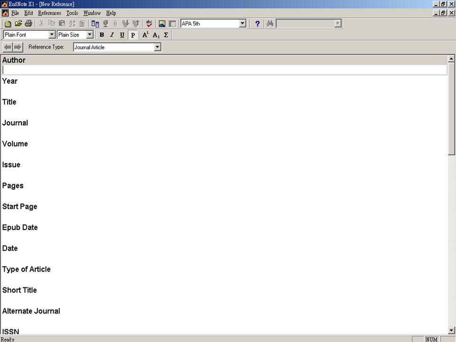The width and height of the screenshot is (456, 342).
Task: Click the binoculars search icon
Action: [270, 24]
